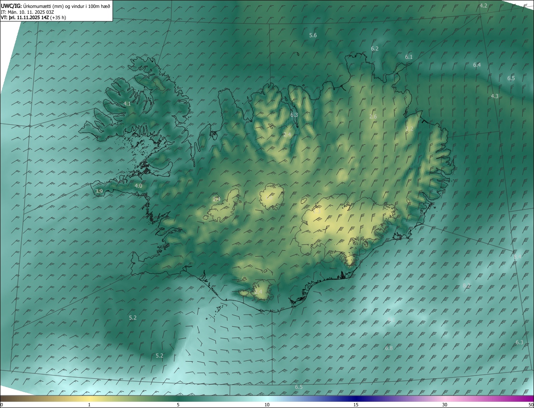Click the 6.8 value label
The image size is (534, 408).
pos(389,348)
